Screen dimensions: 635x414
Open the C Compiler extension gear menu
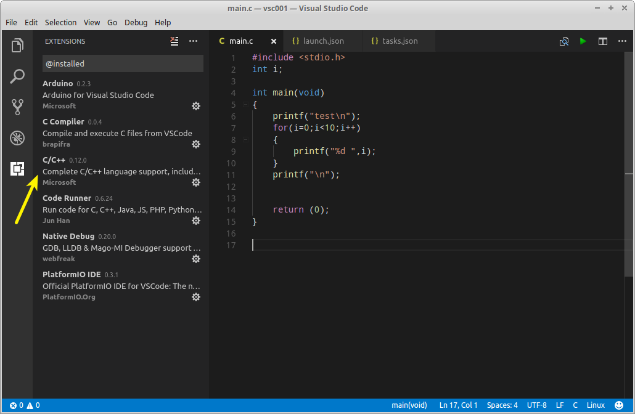point(196,144)
